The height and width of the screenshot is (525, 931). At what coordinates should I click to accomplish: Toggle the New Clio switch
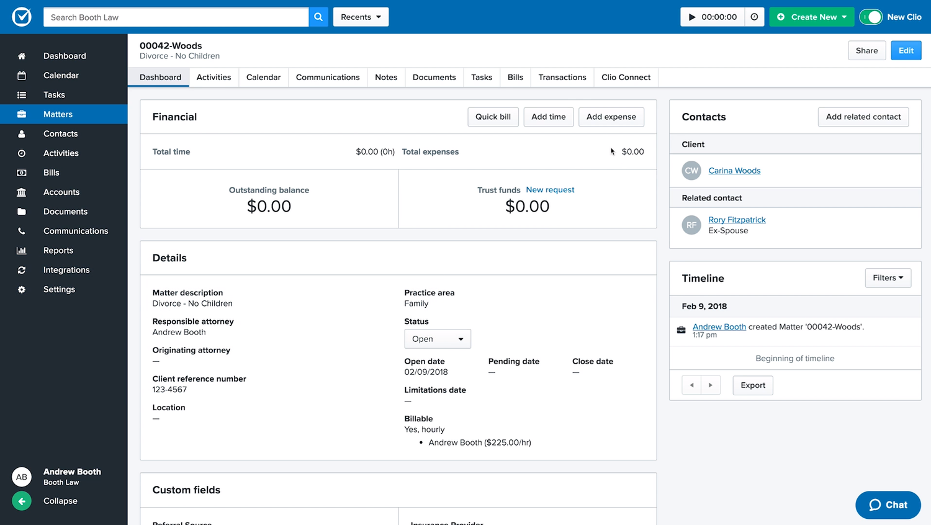coord(871,17)
